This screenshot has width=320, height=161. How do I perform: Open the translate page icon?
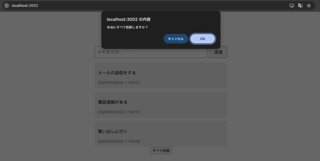(x=300, y=6)
